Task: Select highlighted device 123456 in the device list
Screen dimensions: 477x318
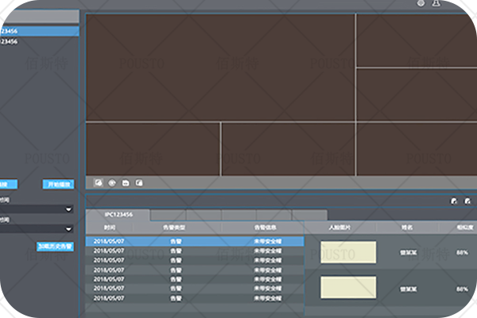Action: (32, 31)
